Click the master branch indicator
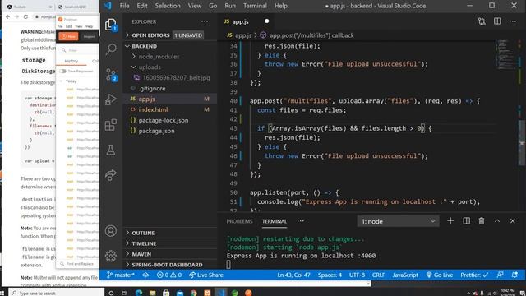The width and height of the screenshot is (526, 296). (121, 275)
